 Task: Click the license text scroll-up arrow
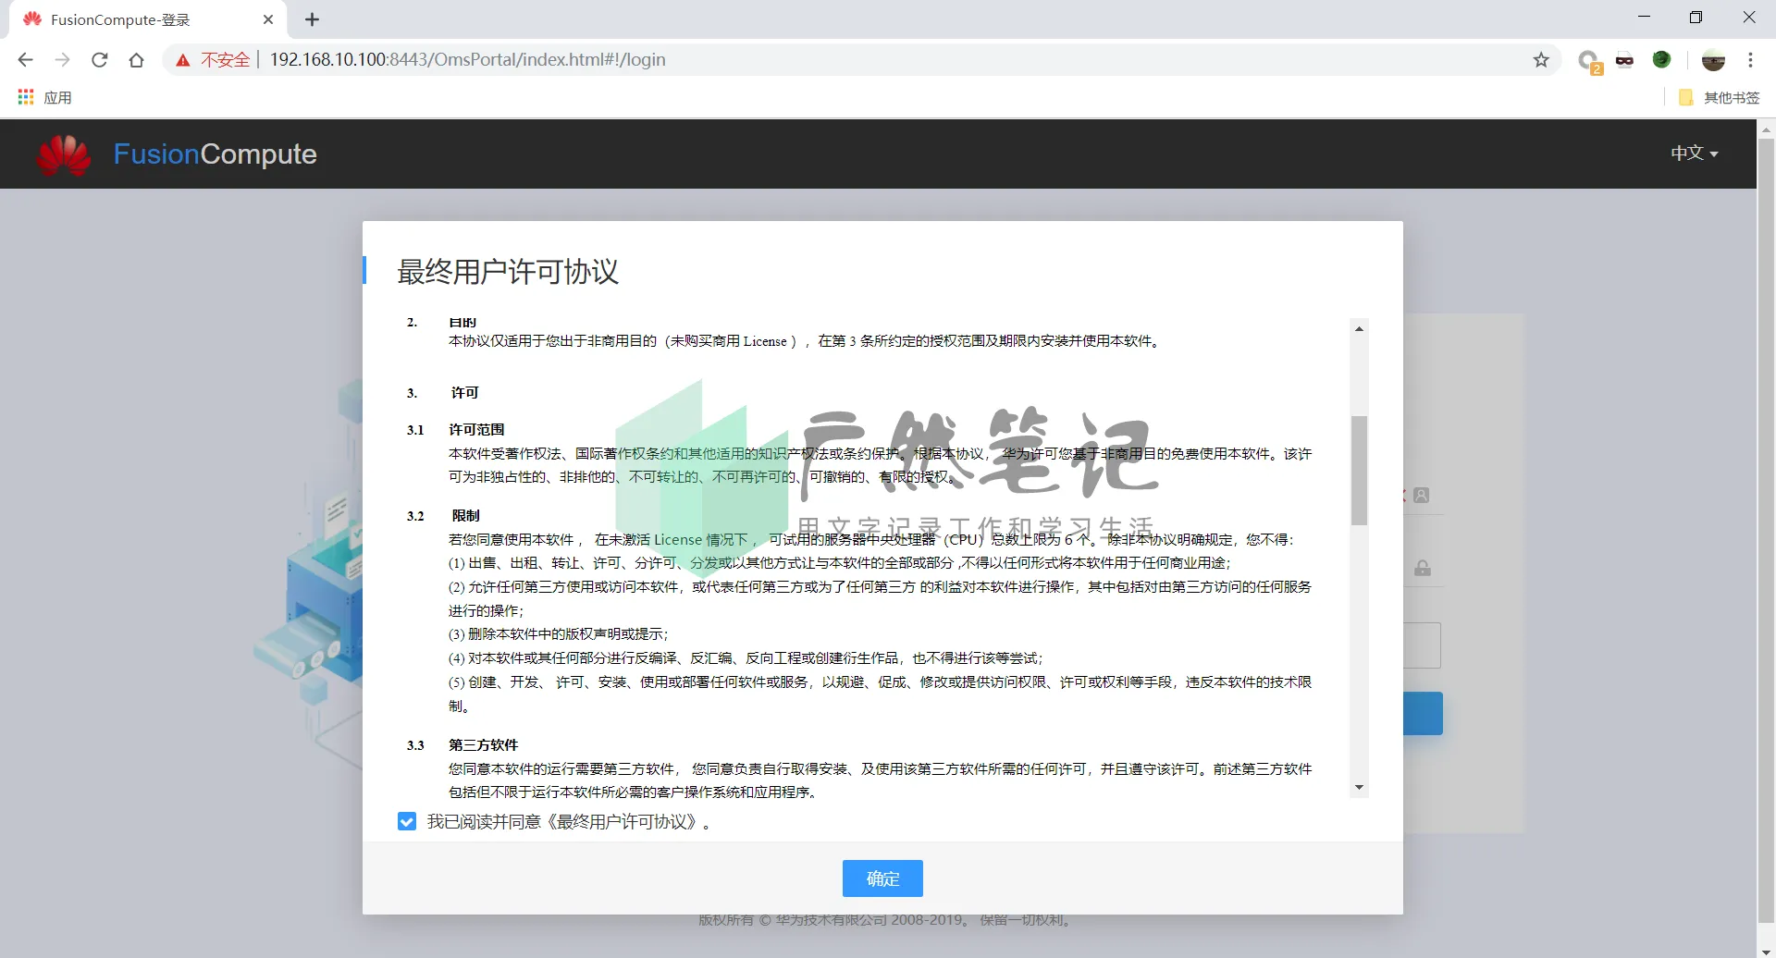[x=1359, y=328]
